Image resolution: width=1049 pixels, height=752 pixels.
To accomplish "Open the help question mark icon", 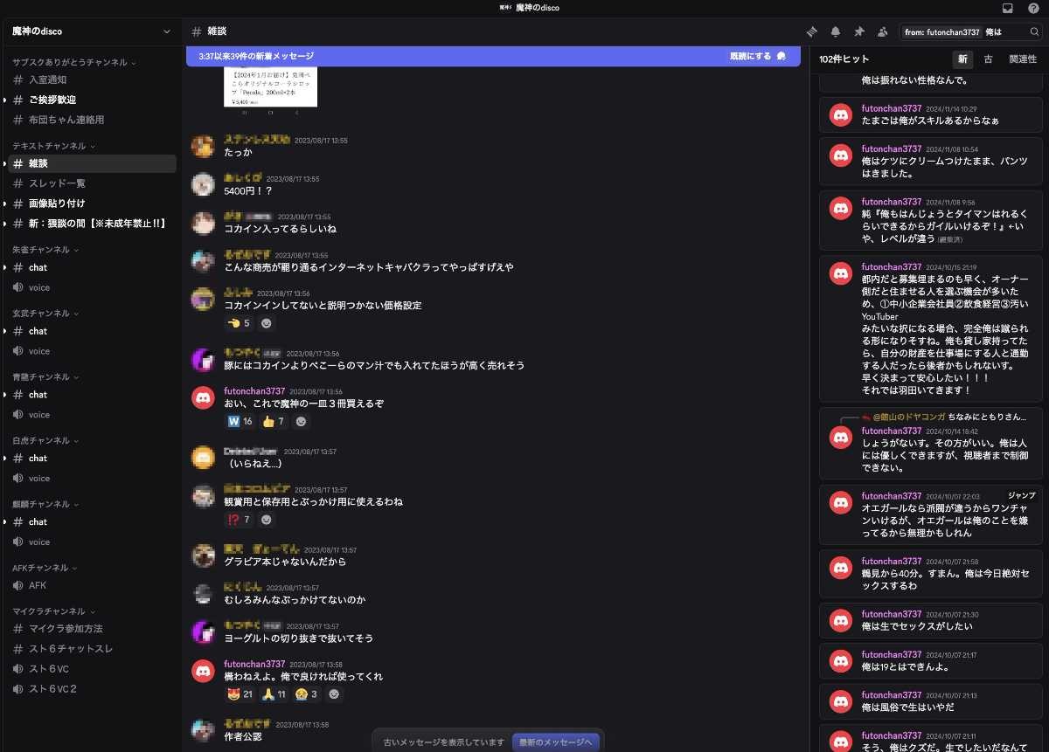I will pos(1033,8).
